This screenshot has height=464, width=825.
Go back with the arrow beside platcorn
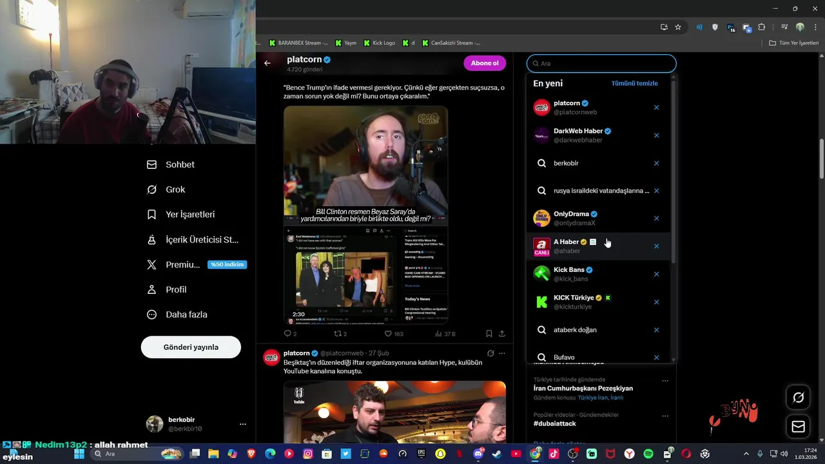[267, 63]
